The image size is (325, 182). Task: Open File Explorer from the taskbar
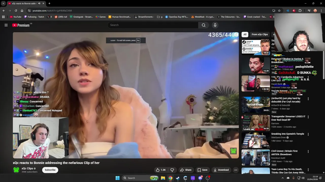163,178
